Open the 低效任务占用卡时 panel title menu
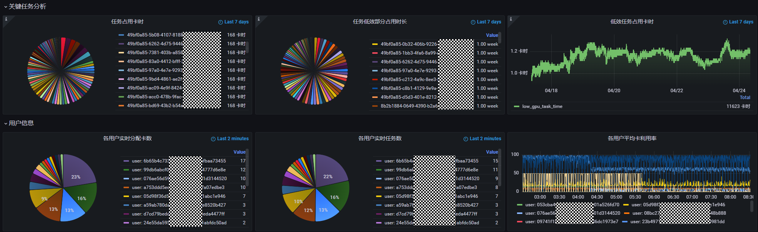 pyautogui.click(x=632, y=22)
